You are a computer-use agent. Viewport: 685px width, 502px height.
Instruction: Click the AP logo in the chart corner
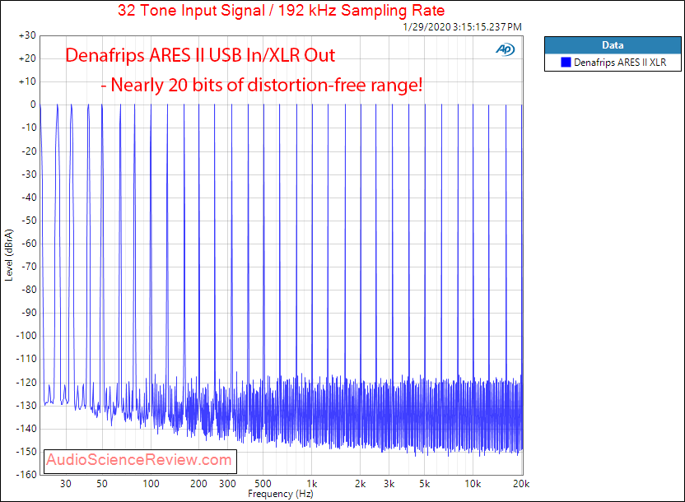tap(505, 49)
